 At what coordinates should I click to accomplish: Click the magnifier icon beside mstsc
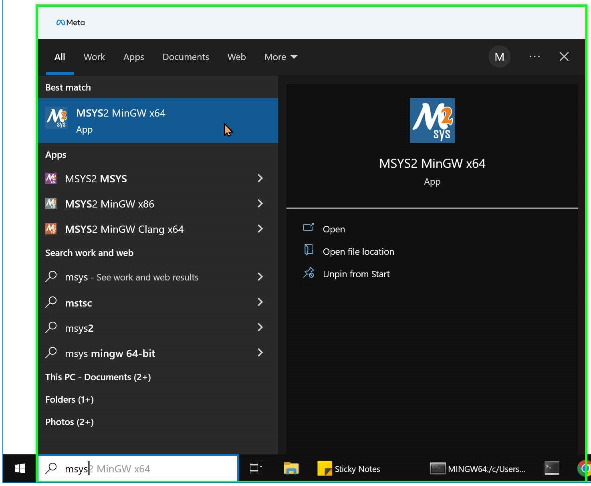[51, 302]
